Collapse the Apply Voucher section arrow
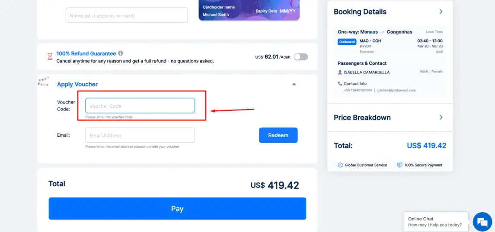 pos(294,84)
